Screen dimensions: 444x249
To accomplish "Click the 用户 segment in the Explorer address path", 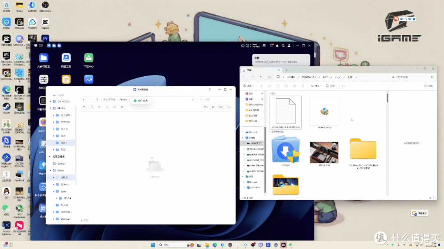I will coord(325,77).
